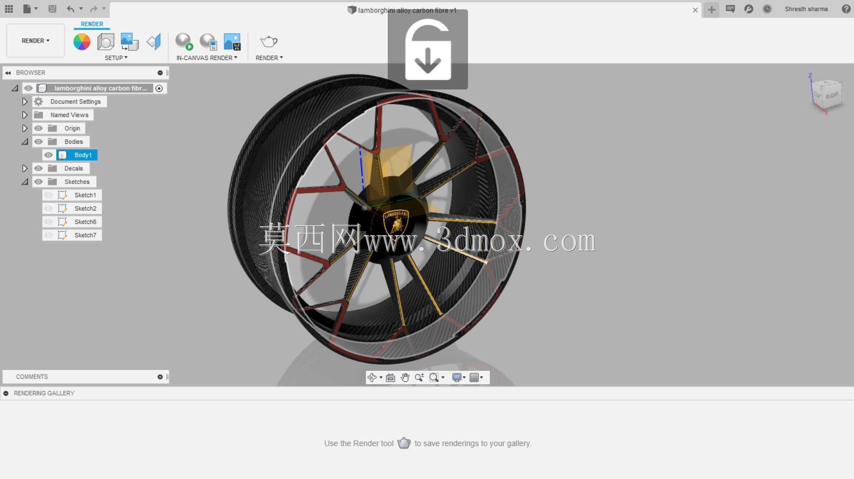This screenshot has height=479, width=854.
Task: Open the RENDER panel dropdown menu
Action: point(269,58)
